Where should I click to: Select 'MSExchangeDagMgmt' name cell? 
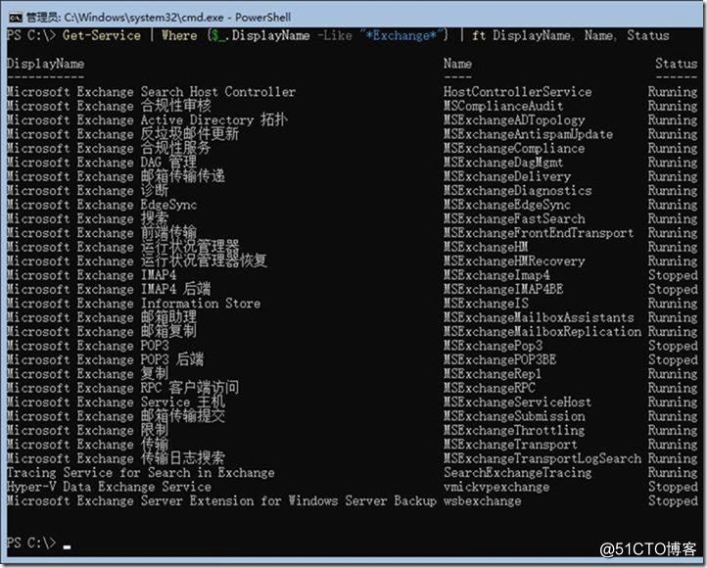click(503, 163)
